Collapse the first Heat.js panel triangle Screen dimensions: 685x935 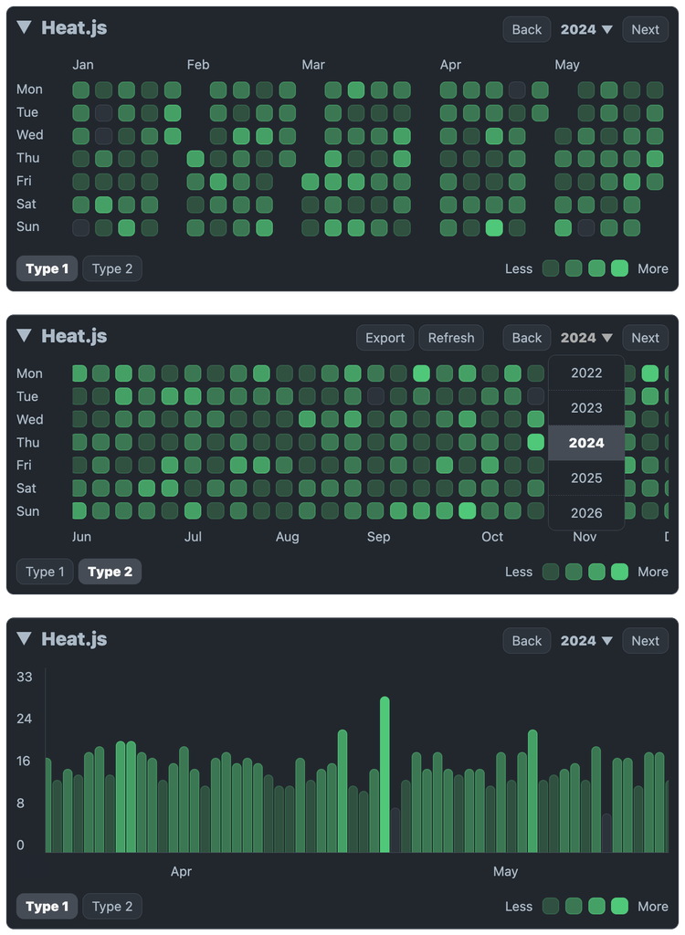[x=24, y=27]
